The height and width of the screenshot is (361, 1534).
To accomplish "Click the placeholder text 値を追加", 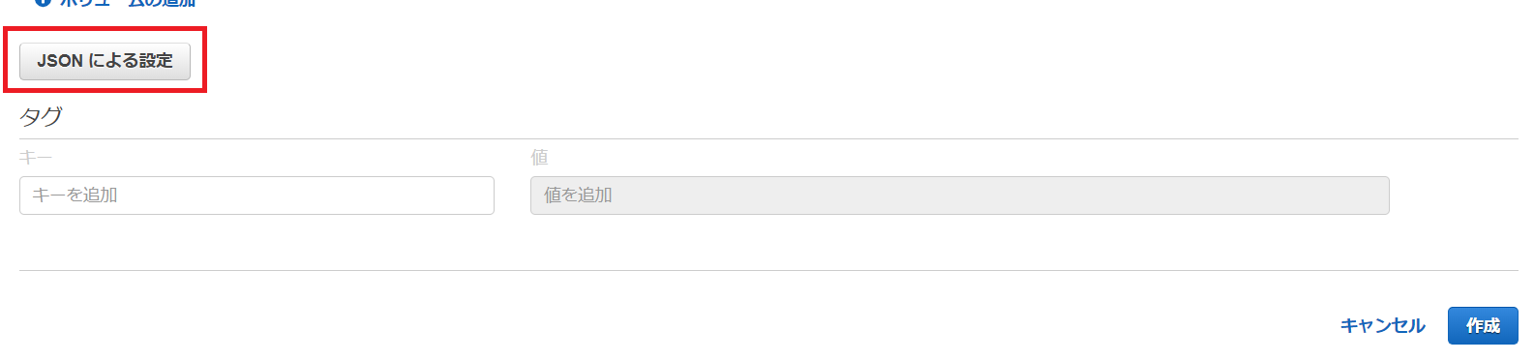I will [578, 196].
